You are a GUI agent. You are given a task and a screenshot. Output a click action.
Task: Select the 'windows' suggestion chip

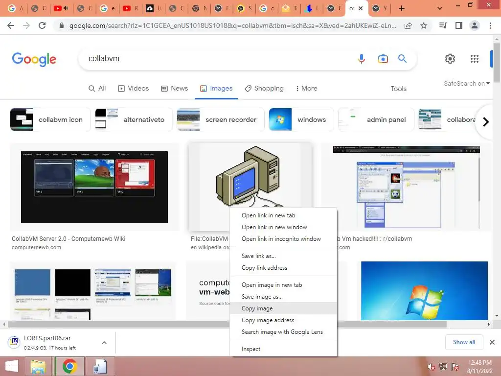point(301,119)
